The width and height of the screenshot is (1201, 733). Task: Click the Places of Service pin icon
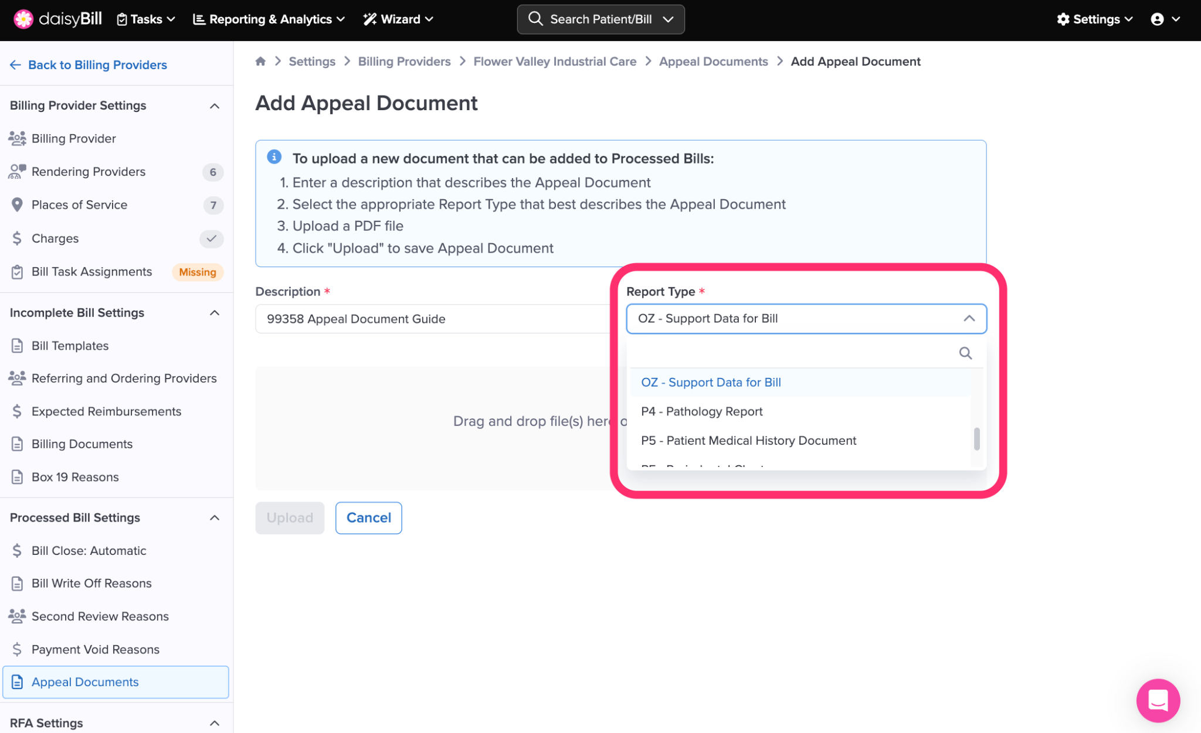[17, 205]
